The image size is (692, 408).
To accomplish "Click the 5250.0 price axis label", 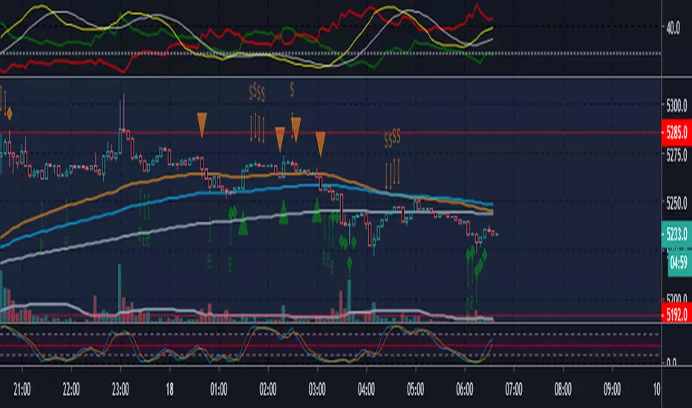I will 676,204.
